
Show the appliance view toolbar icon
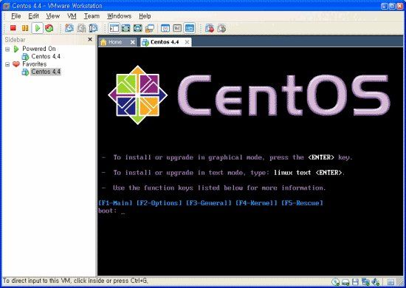[x=177, y=28]
